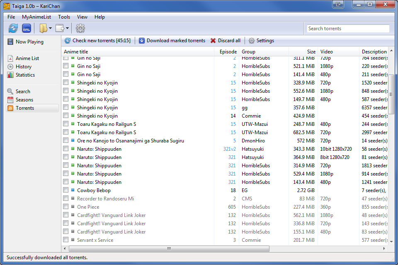The image size is (398, 265).
Task: Click the Taiga app icon in title bar
Action: pyautogui.click(x=7, y=6)
